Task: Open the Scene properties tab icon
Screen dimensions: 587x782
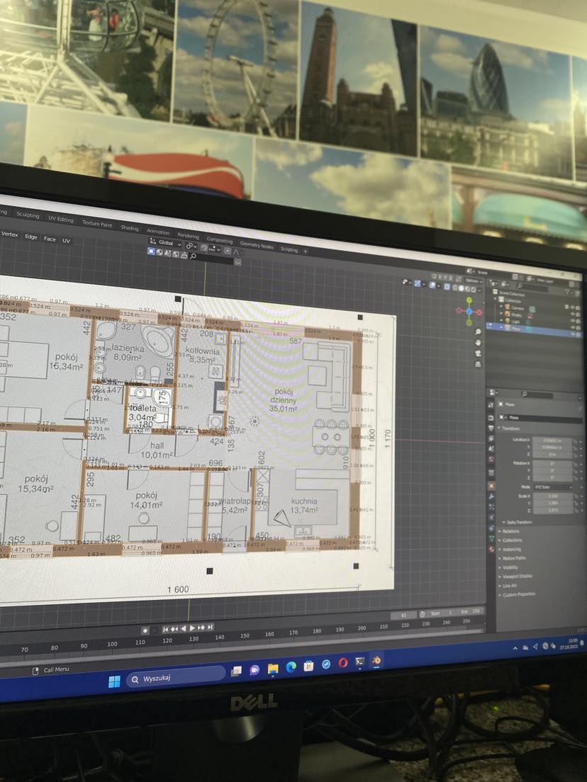Action: tap(491, 449)
